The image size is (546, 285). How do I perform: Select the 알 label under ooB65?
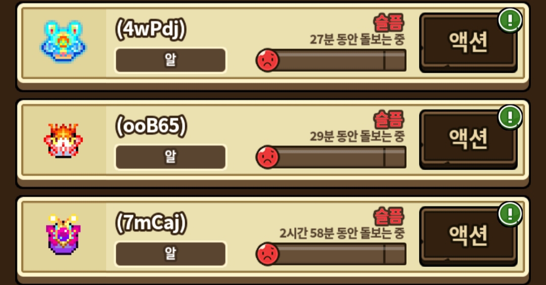tap(171, 157)
